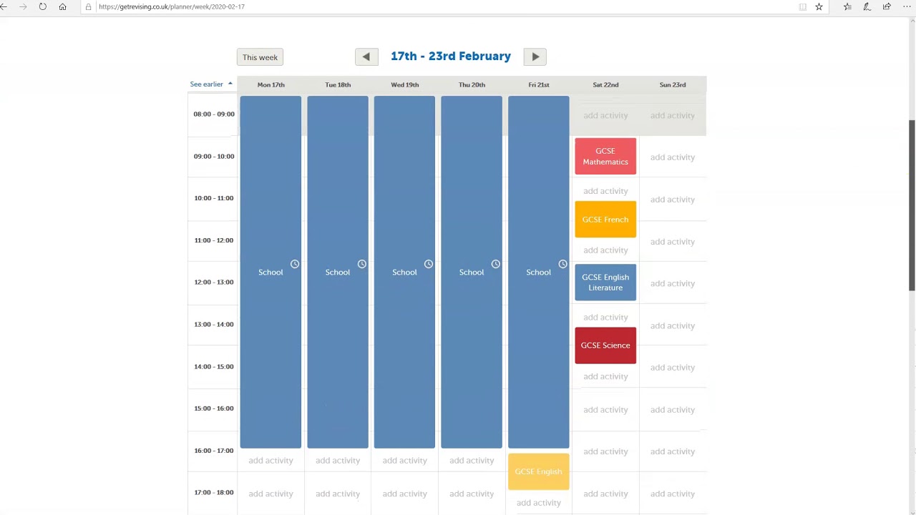
Task: Click the 17th - 23rd February heading
Action: [x=451, y=56]
